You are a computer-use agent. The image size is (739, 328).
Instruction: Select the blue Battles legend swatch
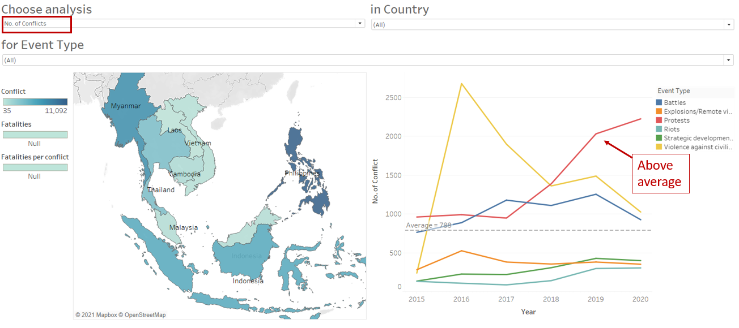(x=659, y=102)
